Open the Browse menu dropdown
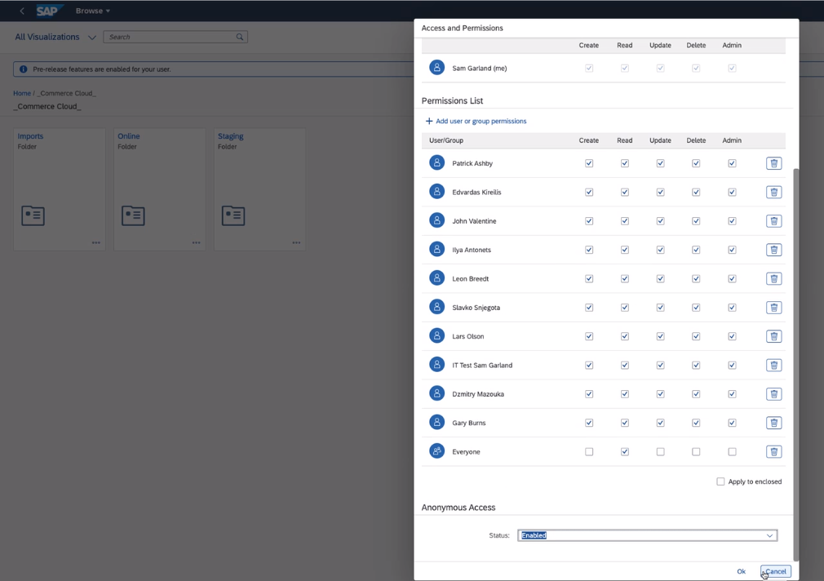 point(93,11)
